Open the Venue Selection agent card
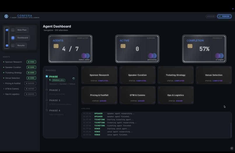The image size is (235, 153). click(x=214, y=75)
